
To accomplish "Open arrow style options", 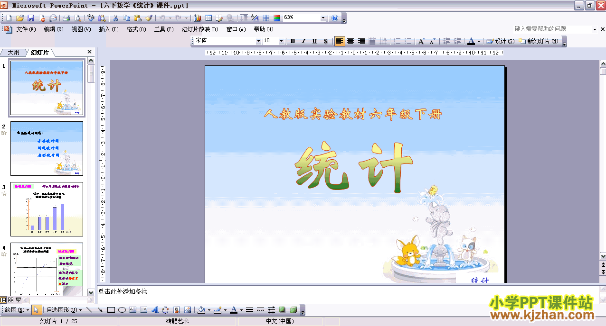I will [x=271, y=310].
